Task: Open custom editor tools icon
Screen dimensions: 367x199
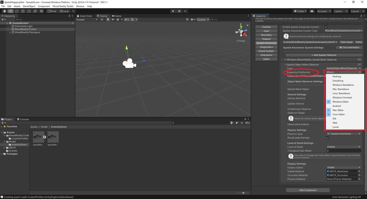Action: (x=41, y=11)
